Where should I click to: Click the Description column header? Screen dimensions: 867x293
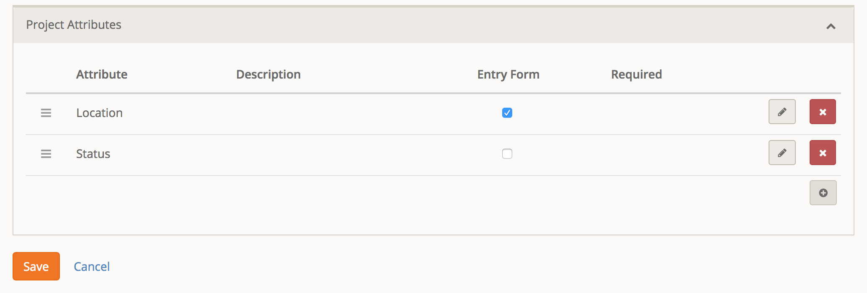coord(268,74)
